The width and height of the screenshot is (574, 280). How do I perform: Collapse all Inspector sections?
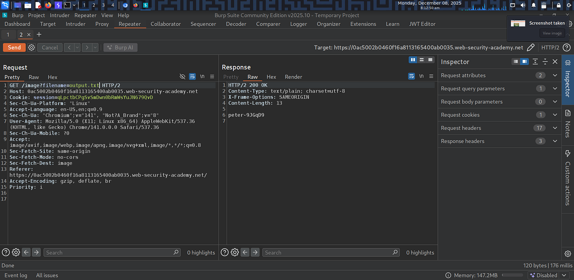tap(545, 61)
